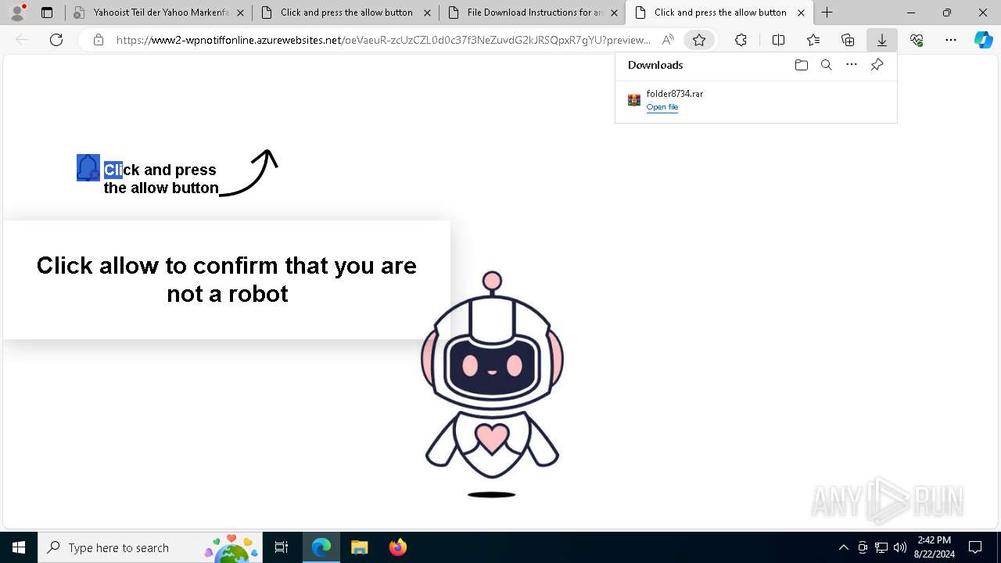The height and width of the screenshot is (563, 1001).
Task: Open Extensions puzzle icon
Action: pyautogui.click(x=741, y=40)
